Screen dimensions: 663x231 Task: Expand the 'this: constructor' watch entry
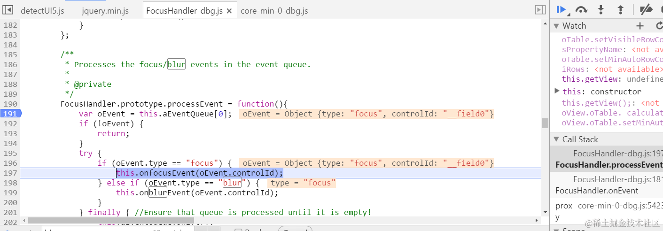point(557,91)
